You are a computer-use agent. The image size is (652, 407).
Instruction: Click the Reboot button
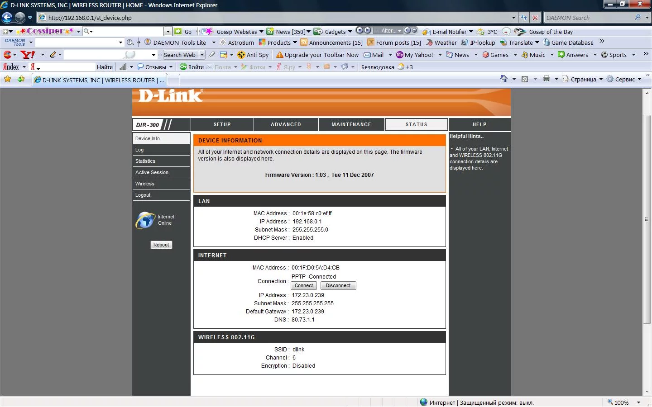[x=161, y=245]
